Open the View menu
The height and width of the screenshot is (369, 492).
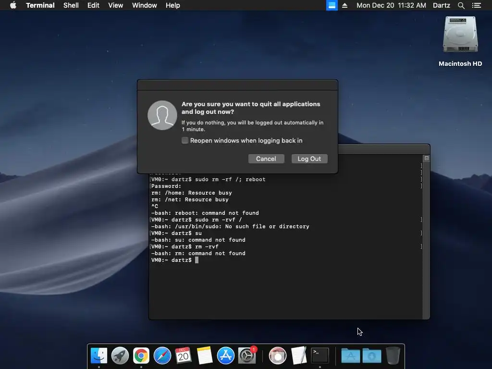pos(115,5)
